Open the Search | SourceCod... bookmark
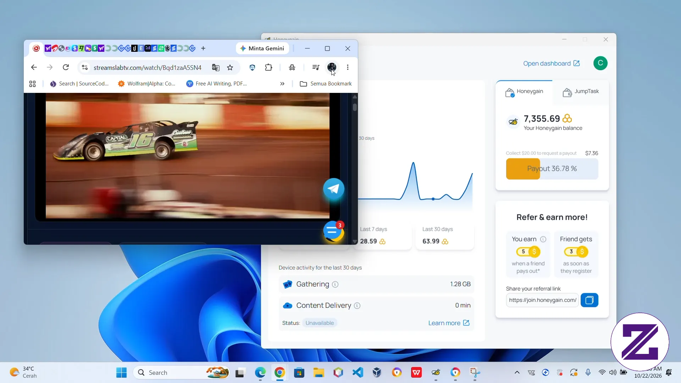 pyautogui.click(x=79, y=84)
